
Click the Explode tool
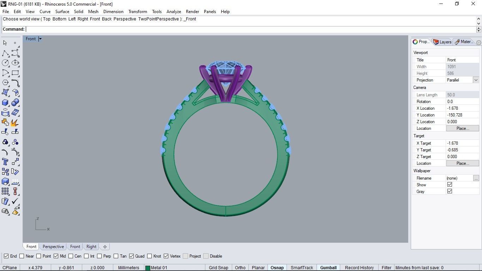click(x=15, y=122)
